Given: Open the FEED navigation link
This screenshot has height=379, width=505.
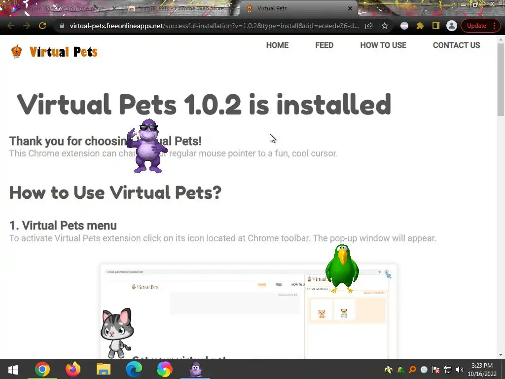Looking at the screenshot, I should point(325,45).
